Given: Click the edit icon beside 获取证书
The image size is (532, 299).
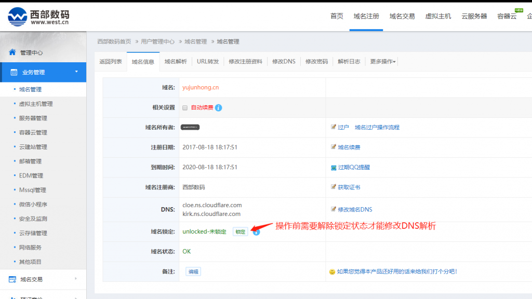Looking at the screenshot, I should (x=334, y=187).
